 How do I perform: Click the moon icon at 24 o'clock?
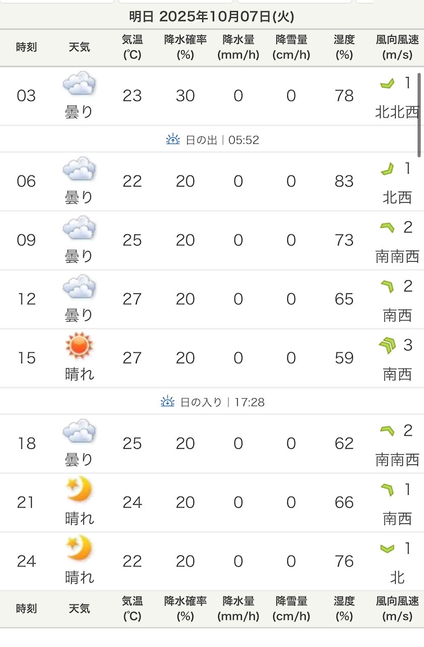pyautogui.click(x=79, y=549)
